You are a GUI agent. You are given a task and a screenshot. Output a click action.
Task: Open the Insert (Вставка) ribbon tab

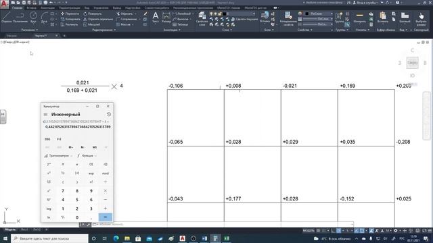pos(31,8)
